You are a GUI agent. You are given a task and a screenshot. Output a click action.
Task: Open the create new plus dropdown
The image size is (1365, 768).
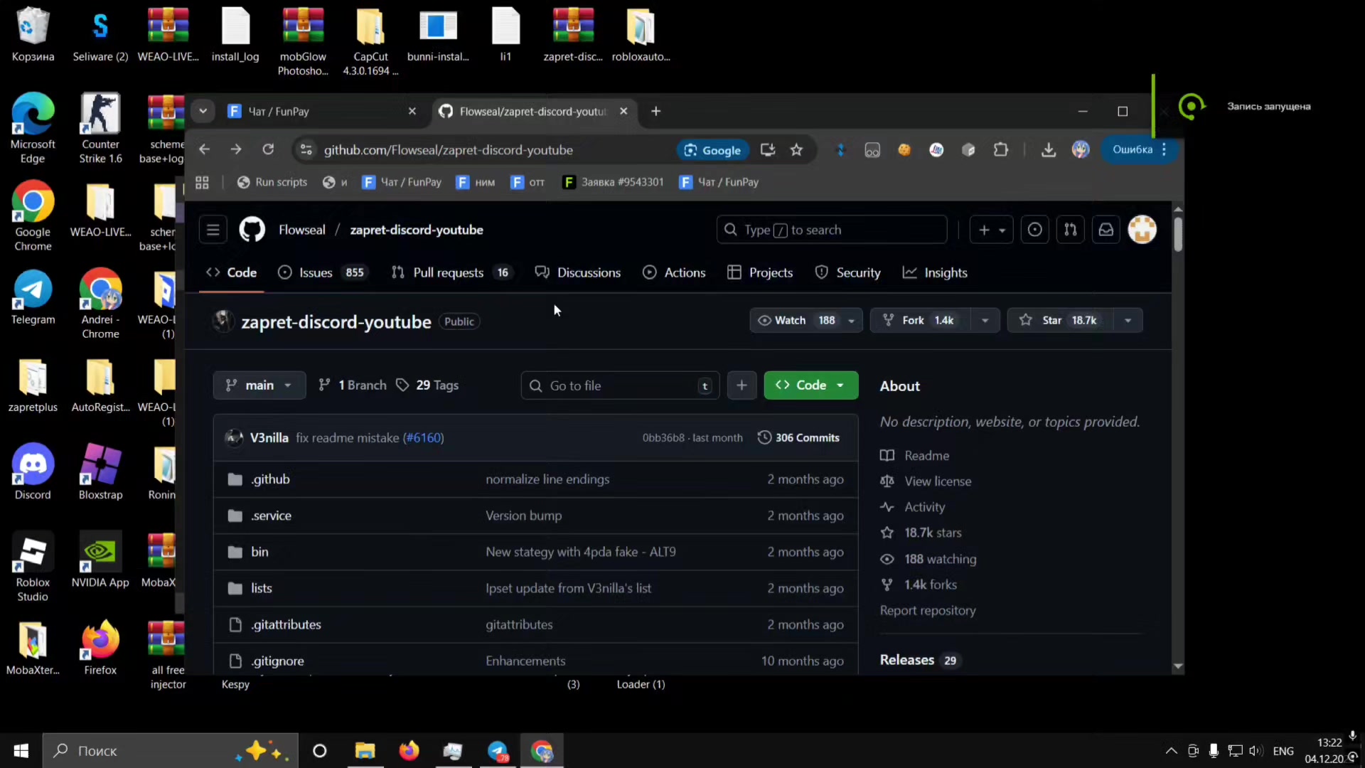coord(992,230)
